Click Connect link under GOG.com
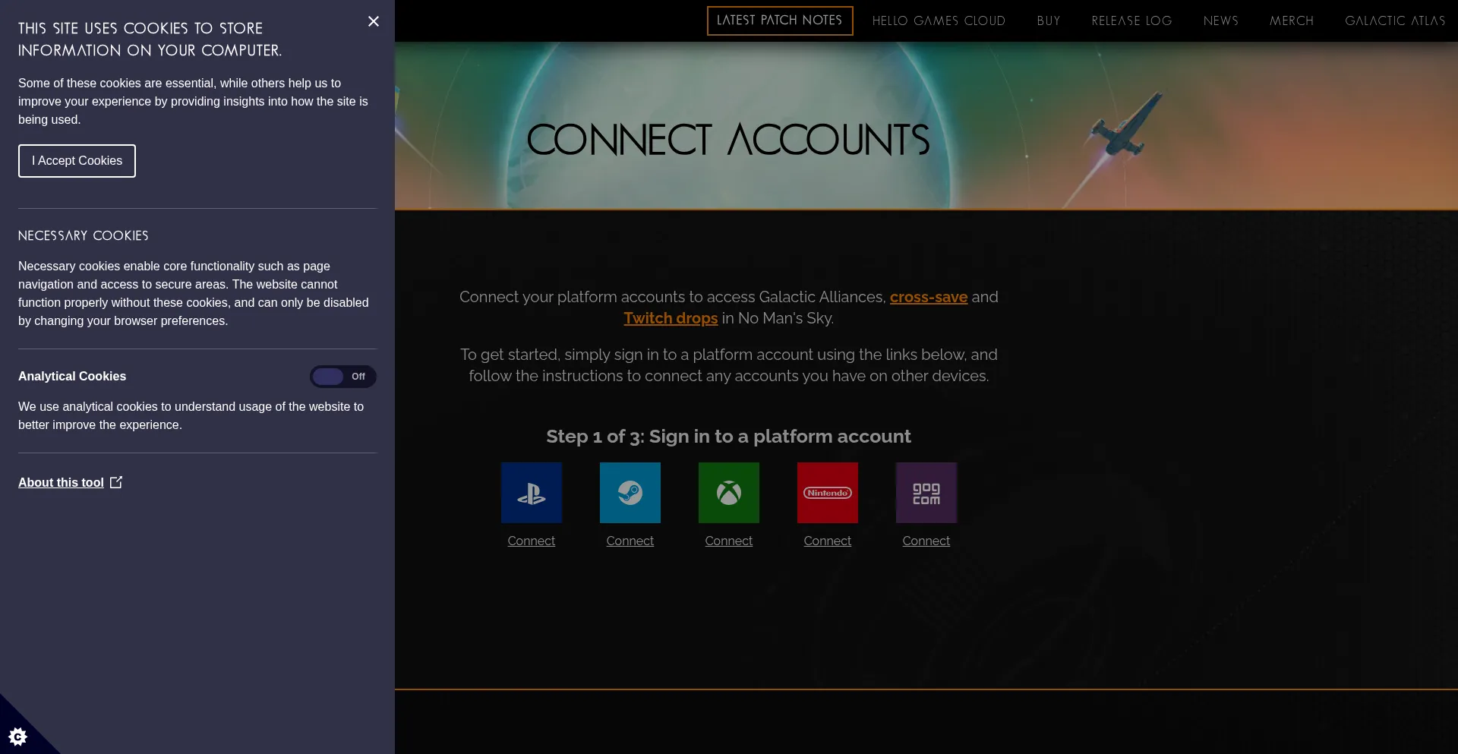This screenshot has height=754, width=1458. pos(926,541)
